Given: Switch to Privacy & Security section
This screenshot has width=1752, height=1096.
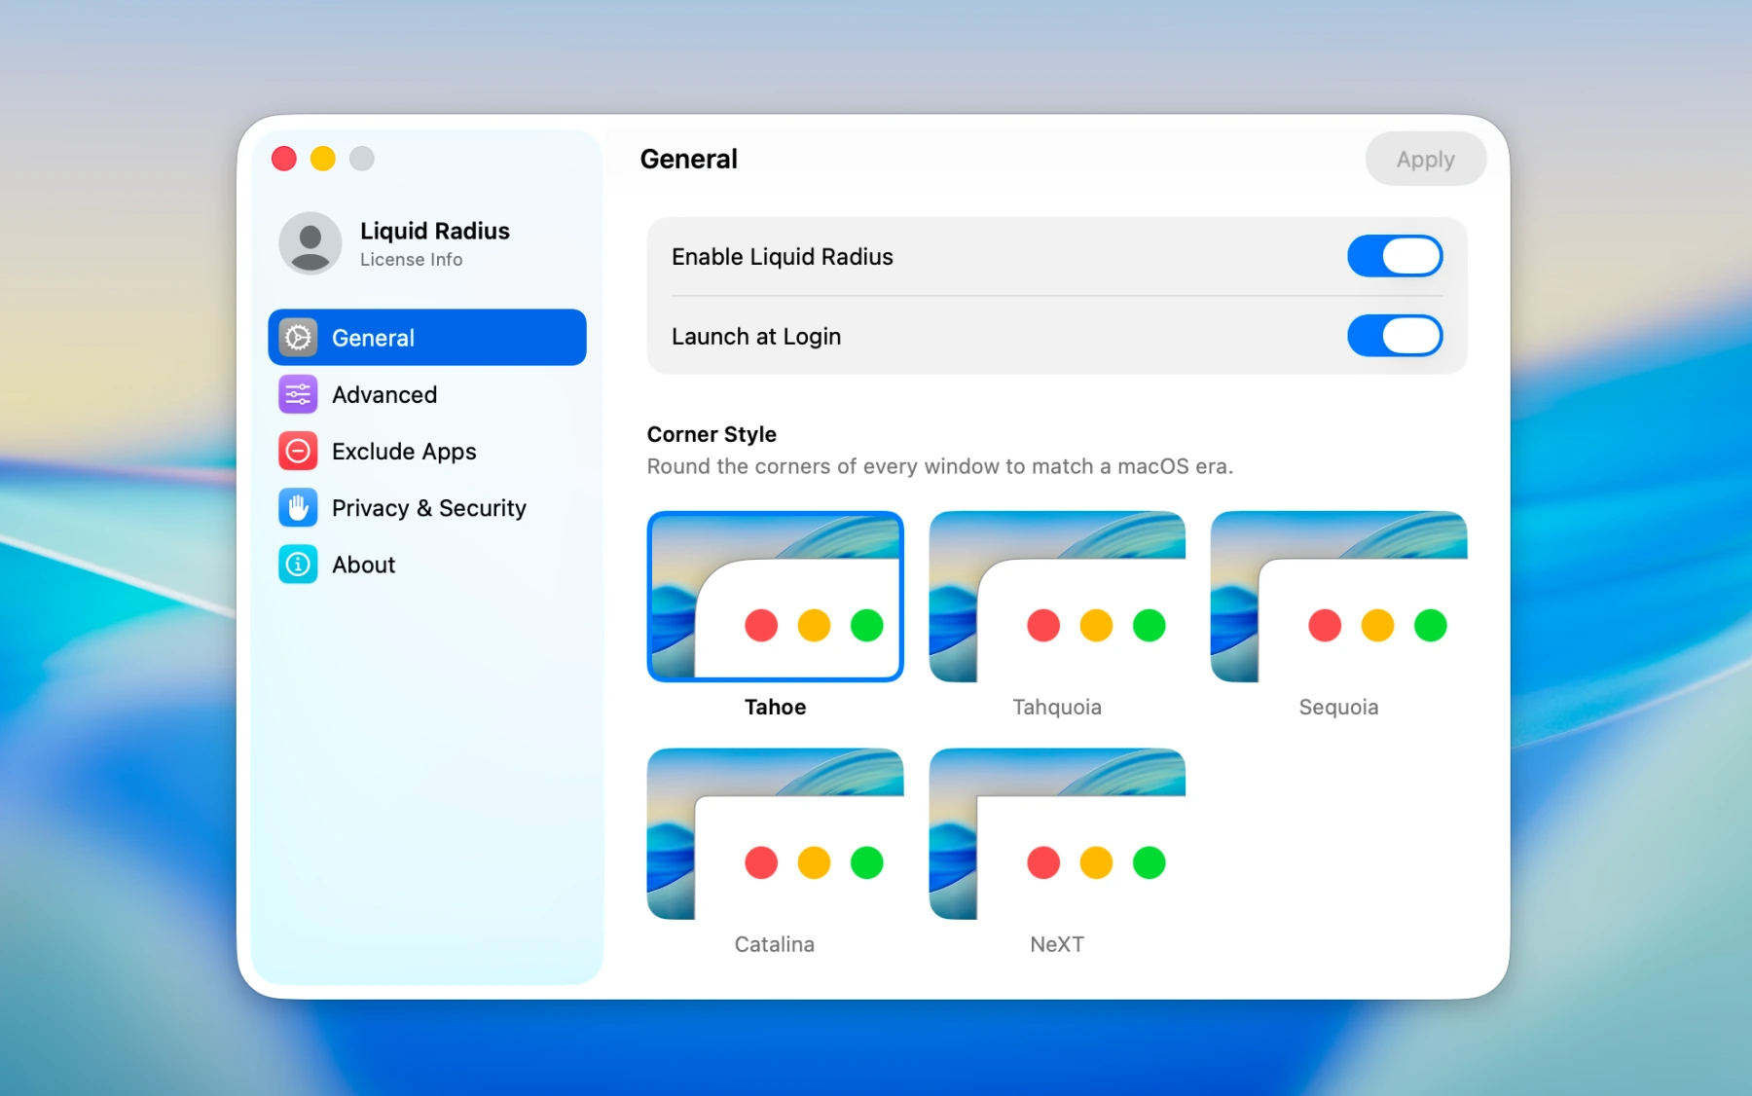Looking at the screenshot, I should coord(427,507).
